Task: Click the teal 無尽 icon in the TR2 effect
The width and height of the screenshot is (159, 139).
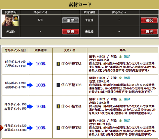Action: coord(127,56)
